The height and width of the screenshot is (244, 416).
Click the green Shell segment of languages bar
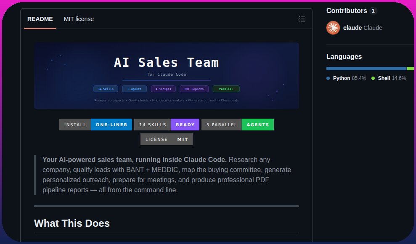pyautogui.click(x=411, y=69)
